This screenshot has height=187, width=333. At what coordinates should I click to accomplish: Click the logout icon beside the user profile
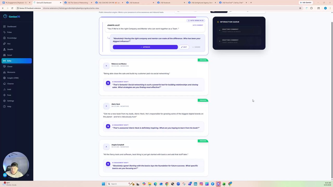(28, 175)
